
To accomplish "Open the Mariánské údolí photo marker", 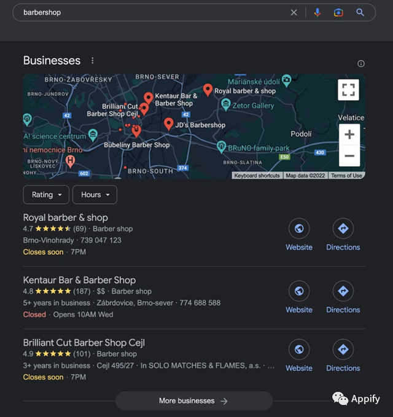I will point(286,80).
